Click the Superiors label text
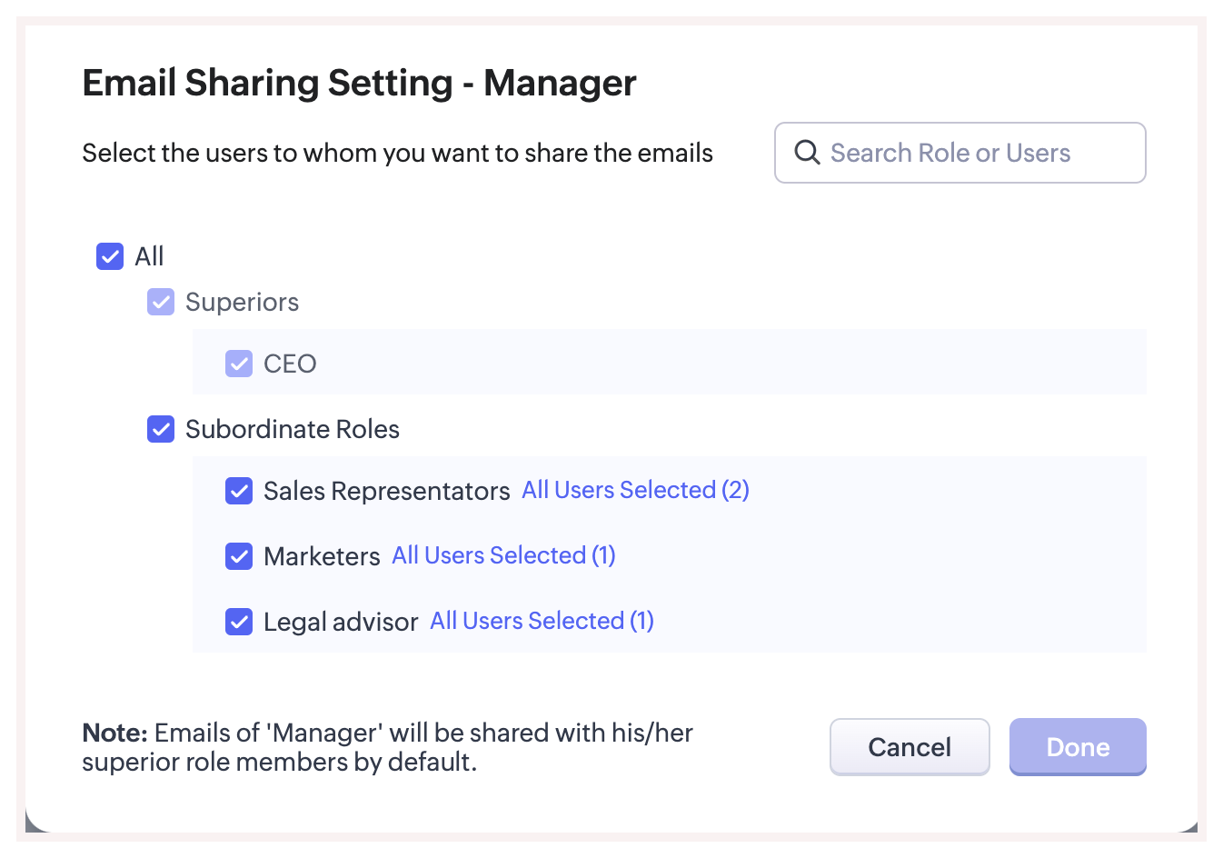The image size is (1223, 858). (x=242, y=302)
